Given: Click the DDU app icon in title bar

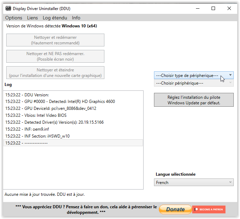Looking at the screenshot, I should coord(8,8).
